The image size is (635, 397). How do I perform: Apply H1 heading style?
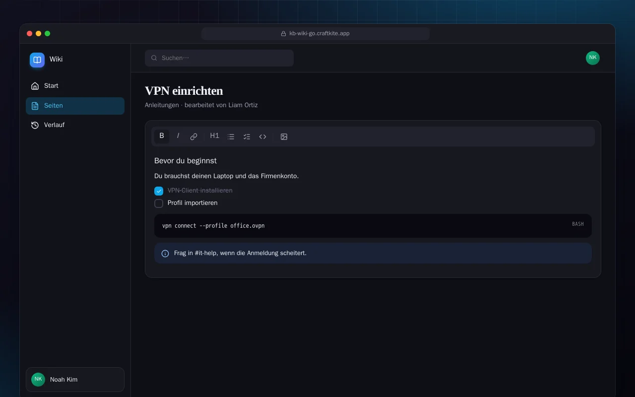tap(215, 136)
